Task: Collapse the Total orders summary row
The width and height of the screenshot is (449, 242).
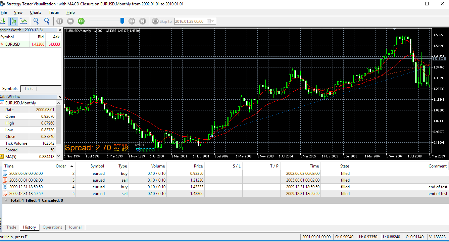Action: 6,200
